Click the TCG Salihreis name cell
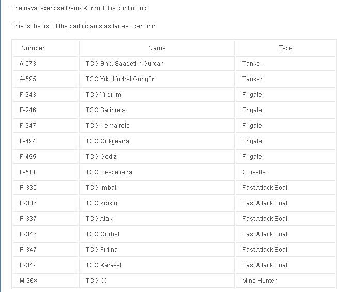 157,110
